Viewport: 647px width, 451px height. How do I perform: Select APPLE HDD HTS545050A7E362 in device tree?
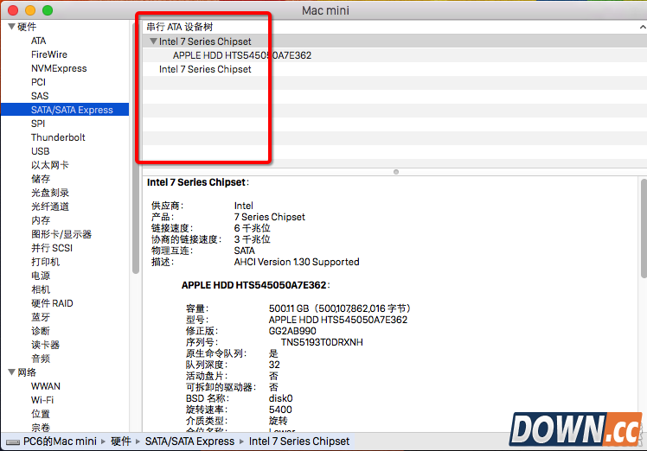(x=394, y=55)
